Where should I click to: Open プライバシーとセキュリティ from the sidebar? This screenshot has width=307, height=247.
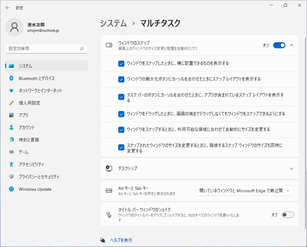tap(11, 177)
